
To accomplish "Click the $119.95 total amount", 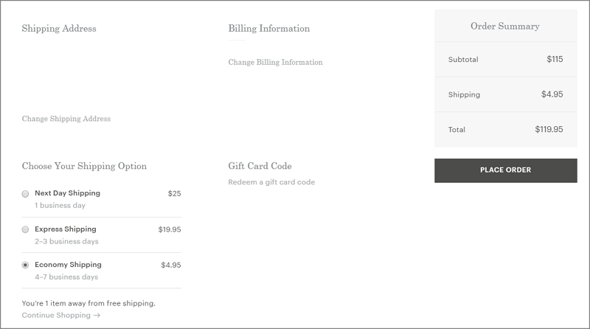I will click(x=549, y=129).
